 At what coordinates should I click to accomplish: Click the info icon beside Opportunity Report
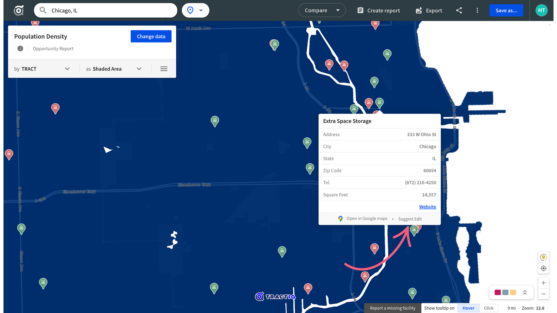(20, 48)
